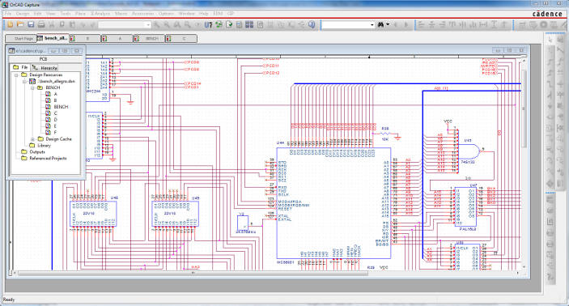The width and height of the screenshot is (569, 306).
Task: Click the horizontal scrollbar of schematic
Action: [x=193, y=274]
